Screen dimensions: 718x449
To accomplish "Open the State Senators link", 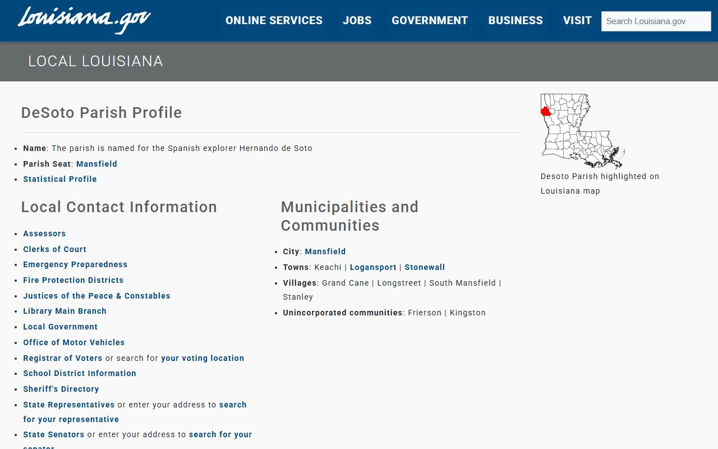I will point(53,434).
